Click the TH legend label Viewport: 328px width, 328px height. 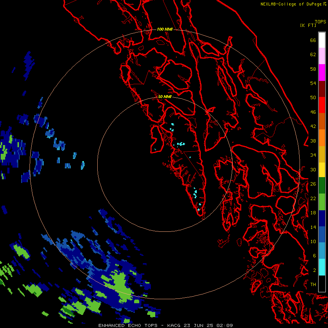313,284
